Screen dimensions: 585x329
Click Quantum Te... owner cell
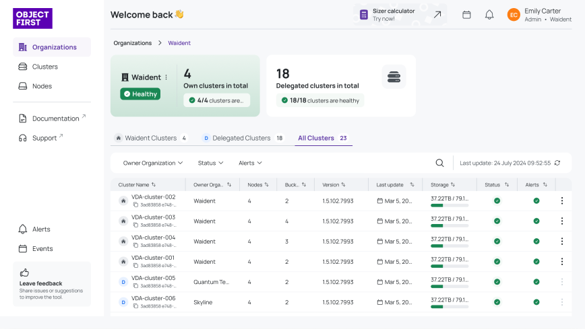(211, 282)
